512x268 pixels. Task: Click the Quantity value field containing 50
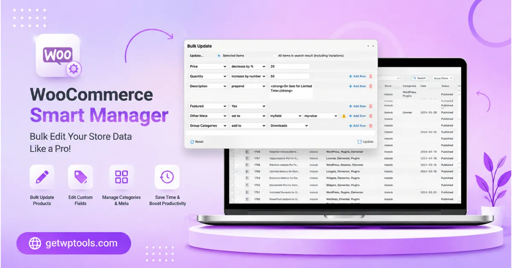coord(289,77)
